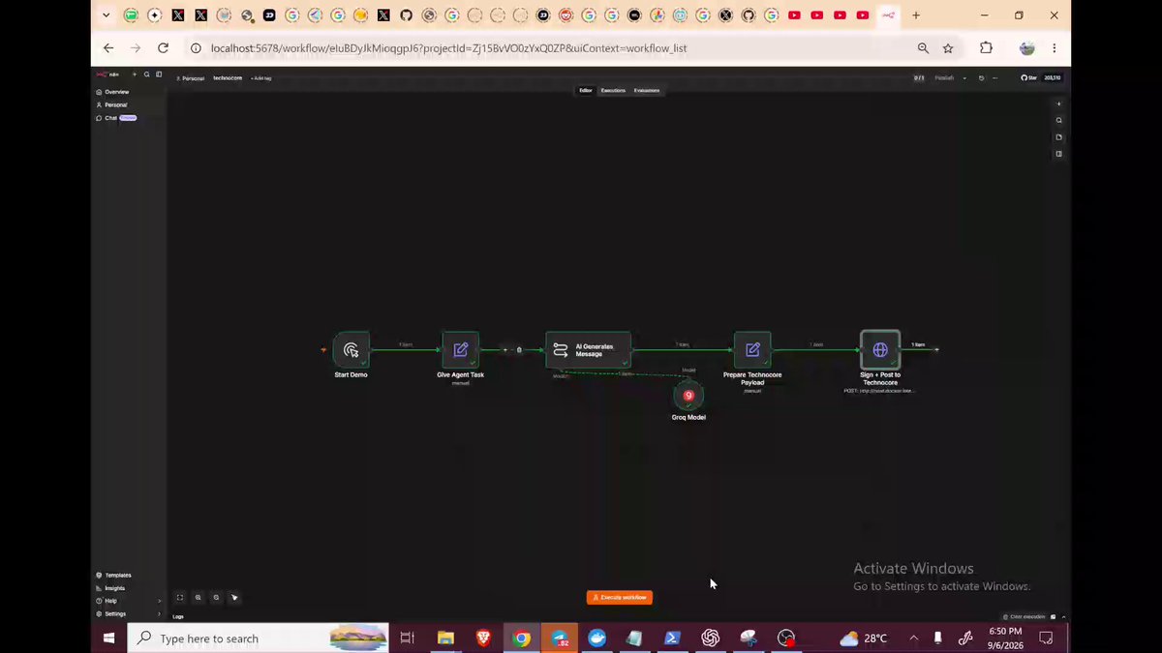1162x653 pixels.
Task: Expand the Publish dropdown arrow
Action: tap(964, 78)
